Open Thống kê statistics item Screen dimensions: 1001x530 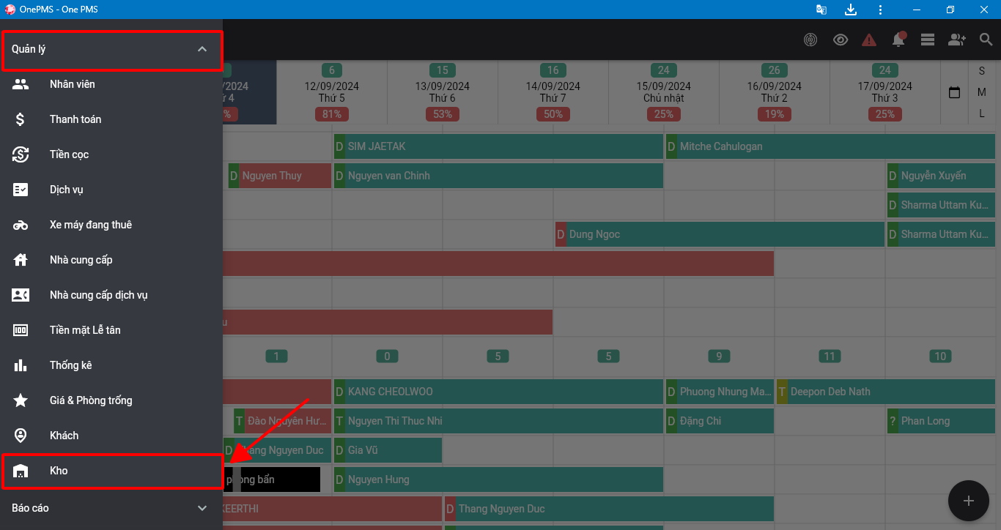(111, 365)
